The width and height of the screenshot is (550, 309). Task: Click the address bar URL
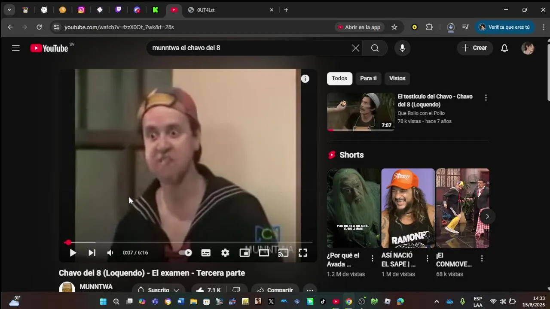(x=119, y=27)
